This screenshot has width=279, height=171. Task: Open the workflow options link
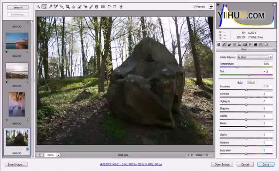(131, 164)
